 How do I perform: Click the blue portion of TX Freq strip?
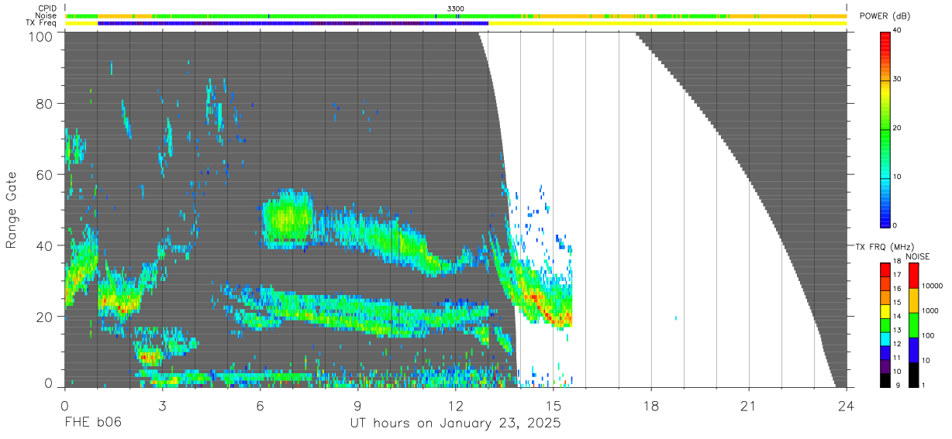pos(293,23)
